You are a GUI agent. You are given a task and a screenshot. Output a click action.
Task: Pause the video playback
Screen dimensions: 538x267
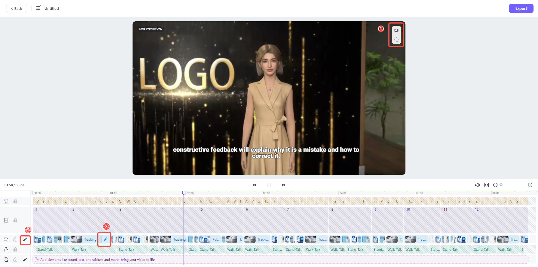coord(269,185)
